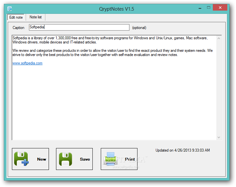Click the '(optional)' label beside Caption field
This screenshot has height=187, width=236.
[x=139, y=28]
